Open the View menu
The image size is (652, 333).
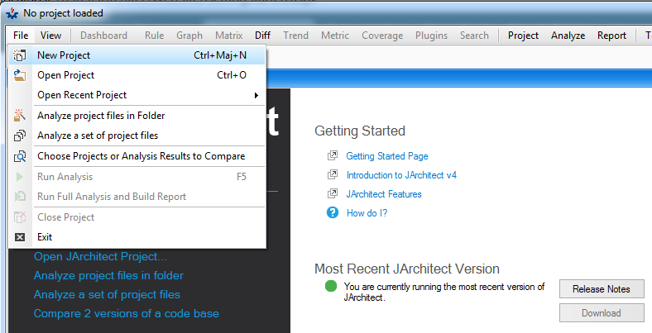point(50,36)
